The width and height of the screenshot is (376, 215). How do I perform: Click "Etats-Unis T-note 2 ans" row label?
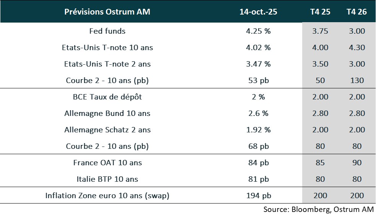click(x=107, y=64)
